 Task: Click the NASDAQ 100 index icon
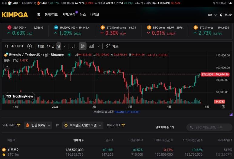[56, 27]
